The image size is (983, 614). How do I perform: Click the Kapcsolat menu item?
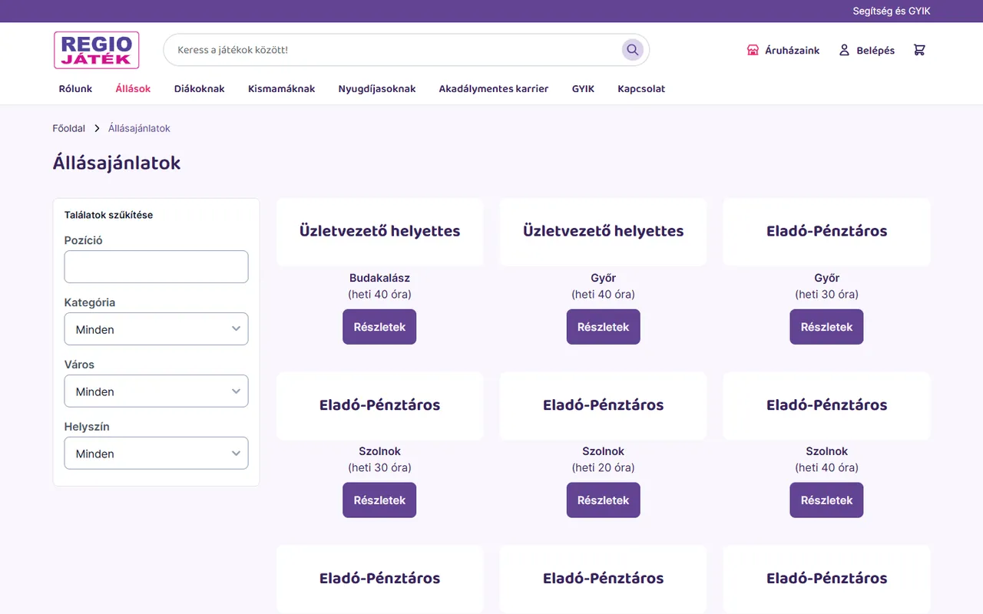coord(641,89)
